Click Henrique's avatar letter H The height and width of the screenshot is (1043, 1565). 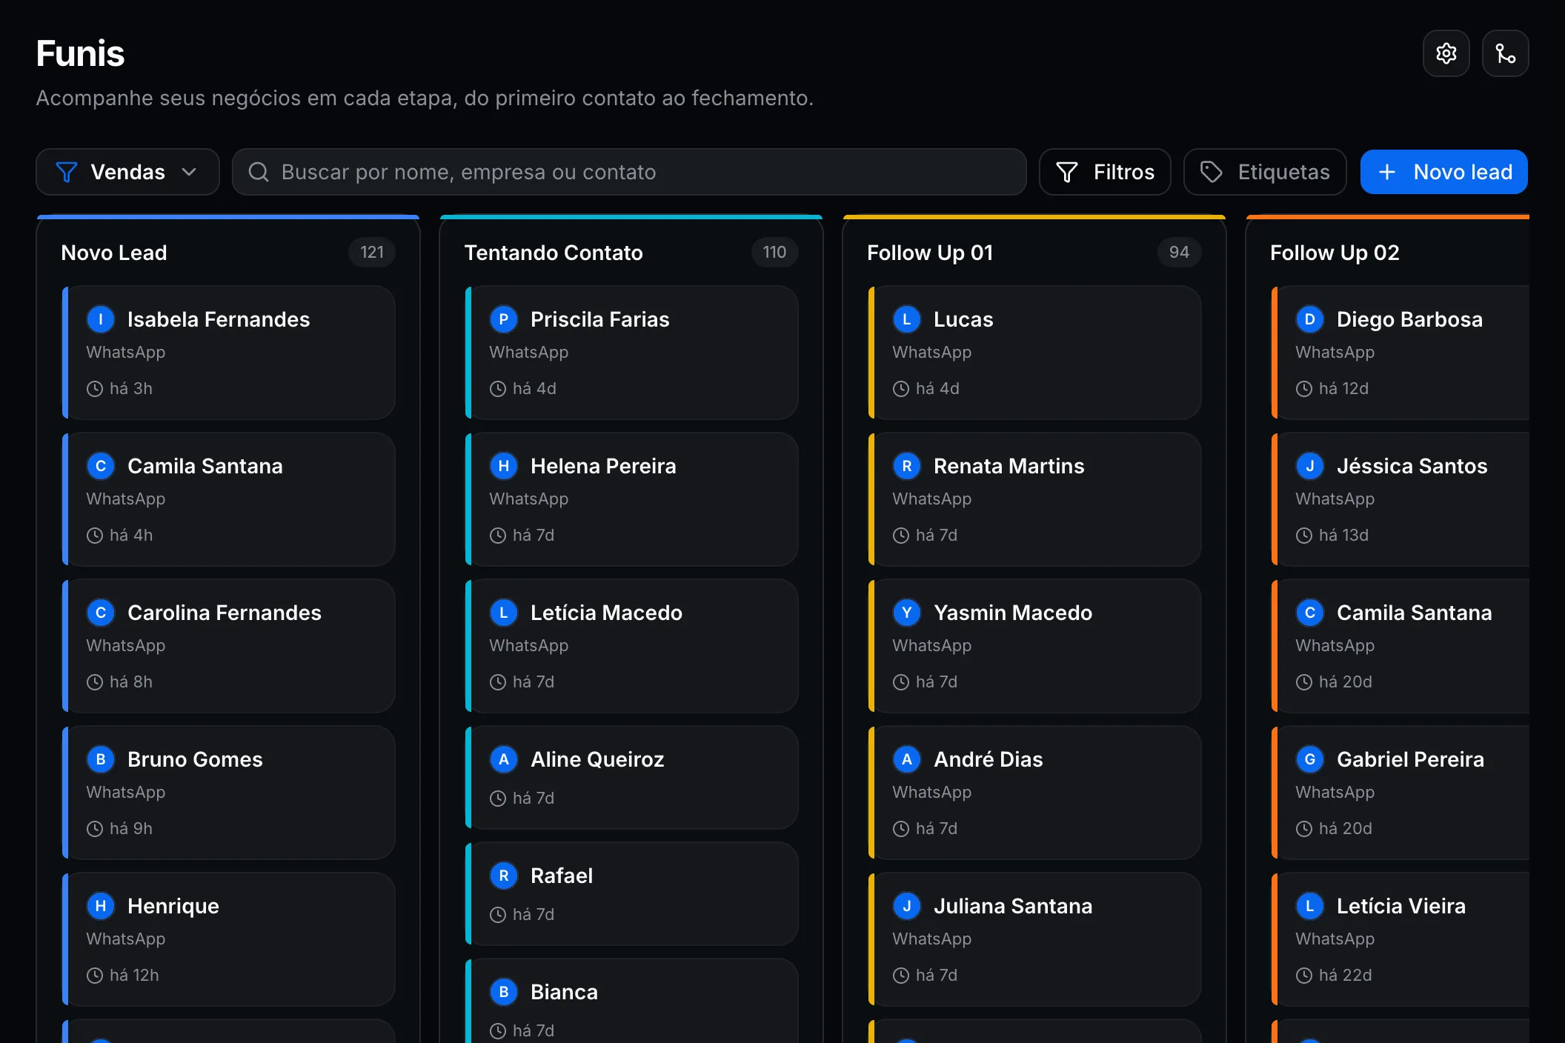click(101, 906)
